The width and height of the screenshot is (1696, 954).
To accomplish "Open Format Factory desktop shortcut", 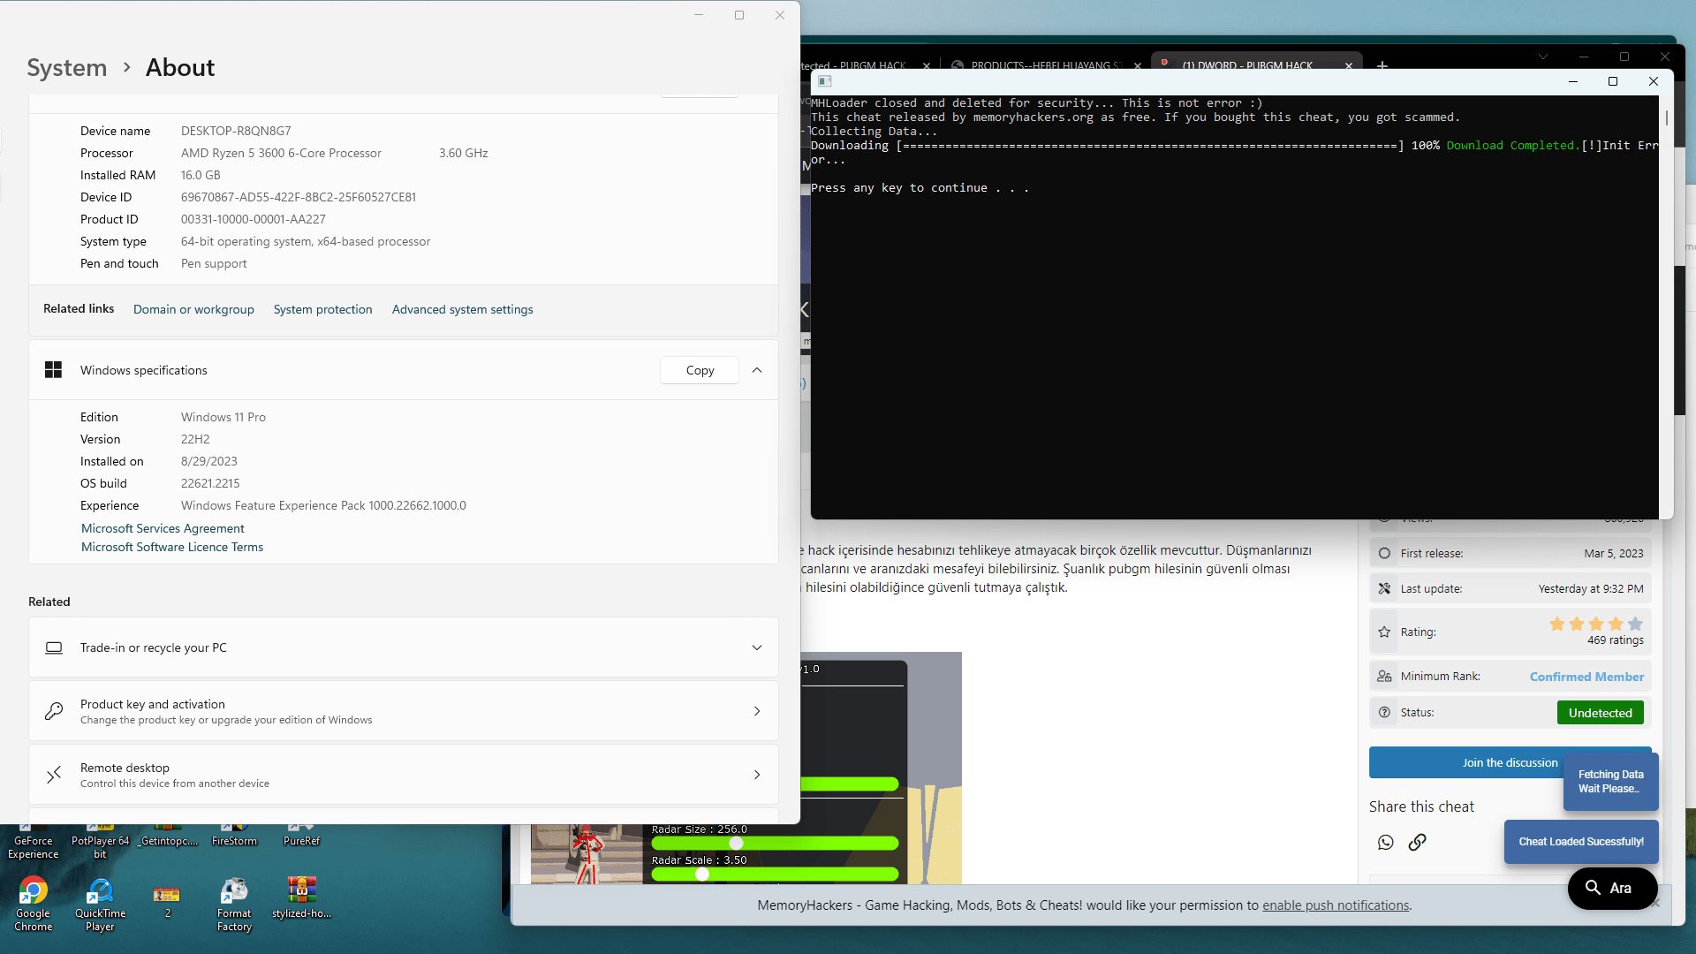I will click(x=234, y=904).
